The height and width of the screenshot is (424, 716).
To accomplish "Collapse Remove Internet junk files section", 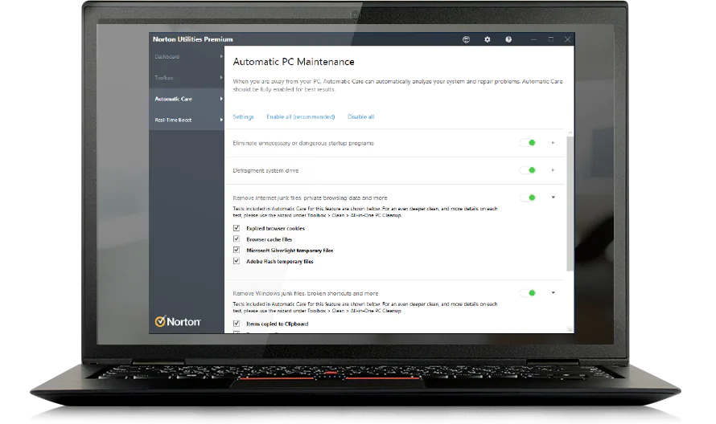I will tap(553, 198).
